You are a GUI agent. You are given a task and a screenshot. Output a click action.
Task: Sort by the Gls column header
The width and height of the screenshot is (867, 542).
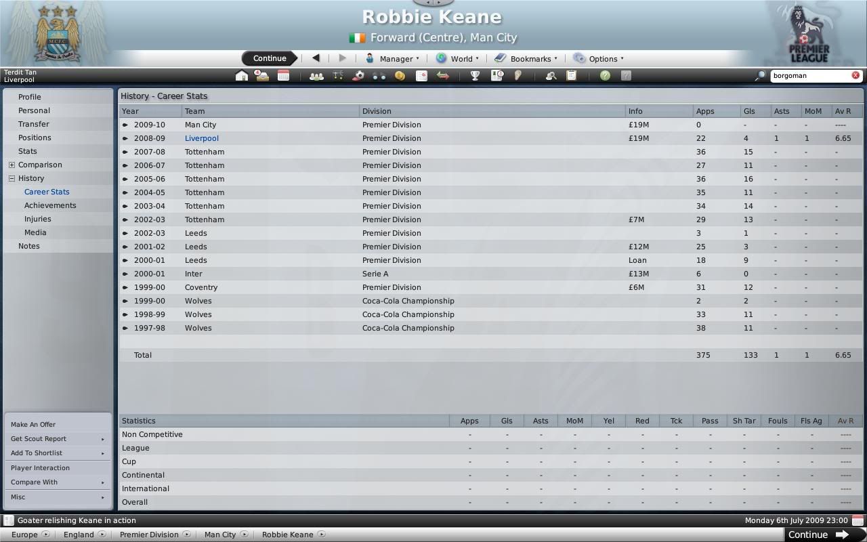coord(756,111)
